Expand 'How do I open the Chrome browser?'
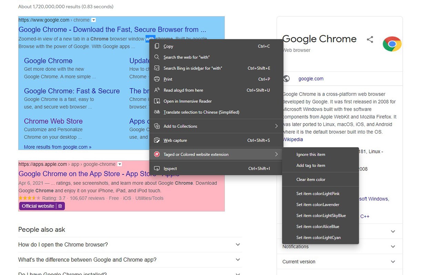The width and height of the screenshot is (441, 275). pyautogui.click(x=130, y=245)
